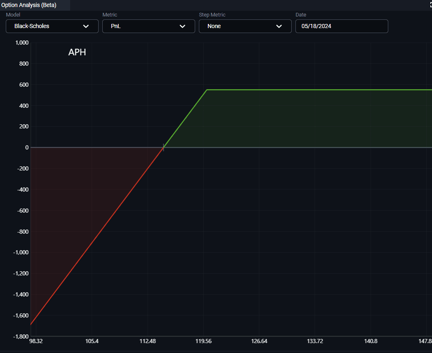Open the Model dropdown showing Black-Scholes

pos(52,26)
